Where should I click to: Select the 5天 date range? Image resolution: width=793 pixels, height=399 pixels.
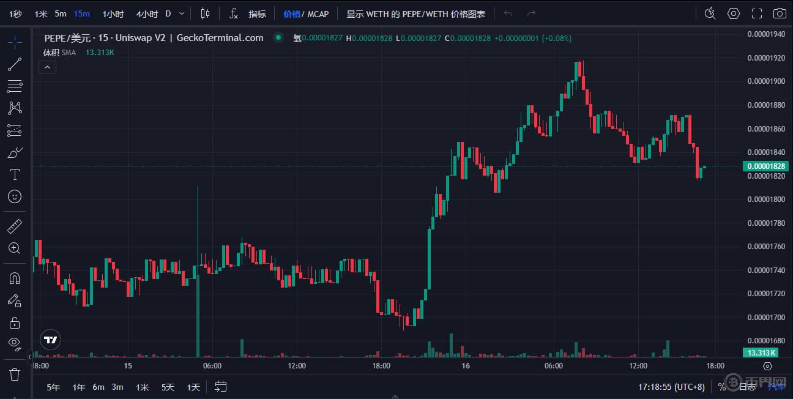coord(168,387)
